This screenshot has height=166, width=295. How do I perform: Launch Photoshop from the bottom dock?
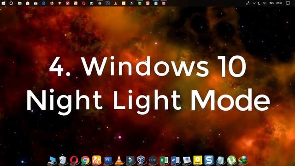tap(108, 160)
